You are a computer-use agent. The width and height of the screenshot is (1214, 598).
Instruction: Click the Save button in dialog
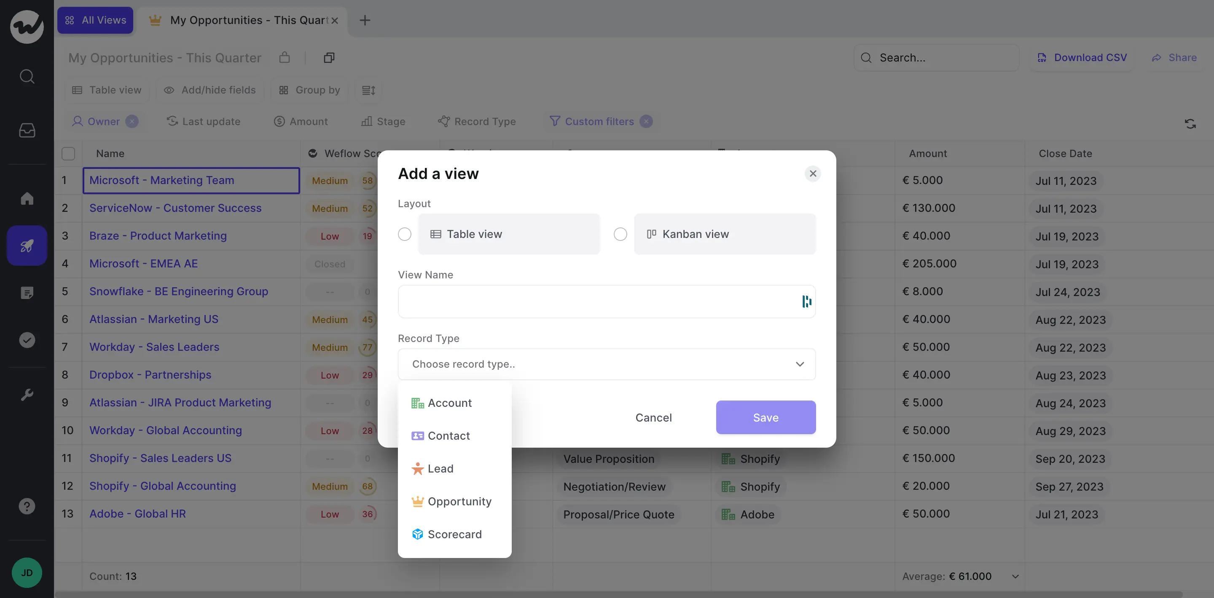[765, 417]
